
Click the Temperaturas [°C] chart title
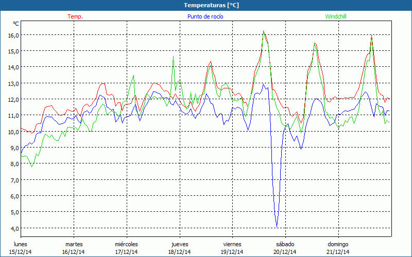(211, 5)
